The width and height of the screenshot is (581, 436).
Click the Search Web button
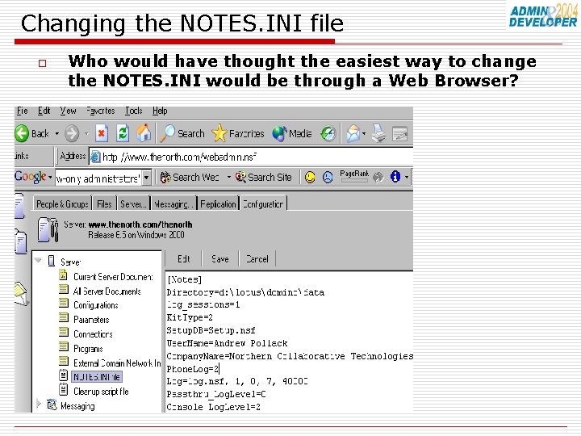pos(190,177)
